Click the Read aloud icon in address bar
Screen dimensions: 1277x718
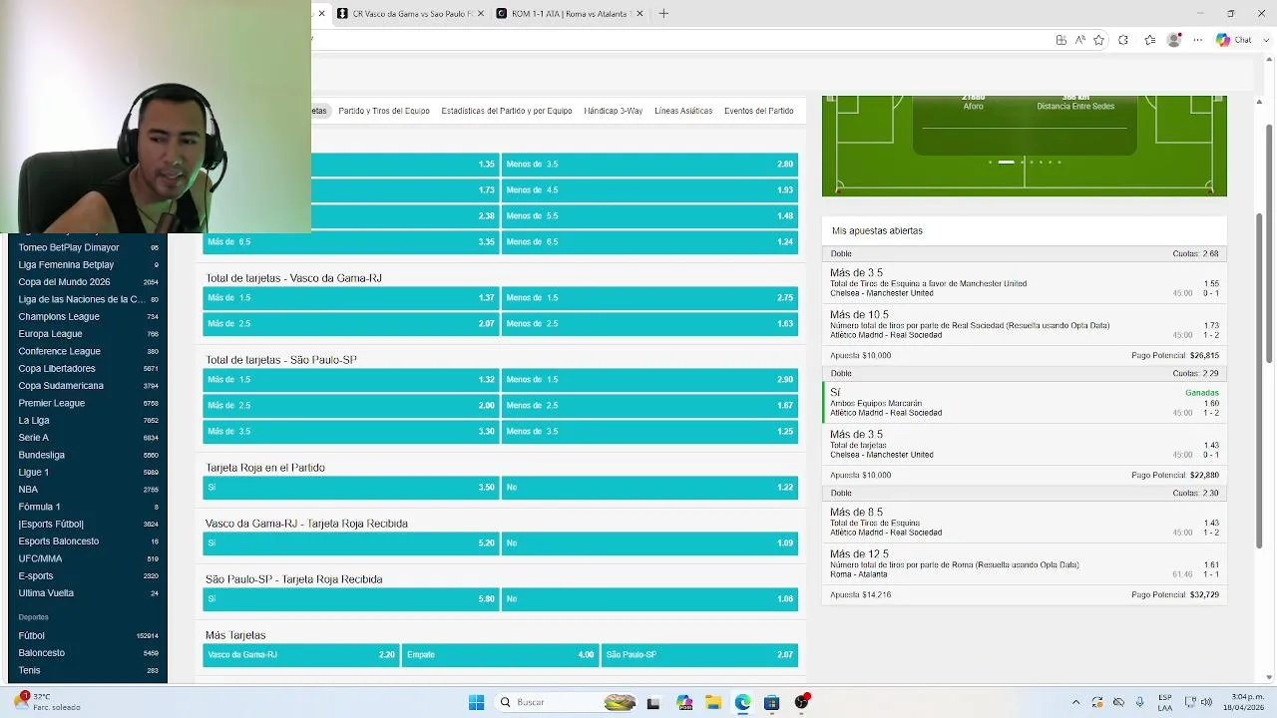(1079, 40)
